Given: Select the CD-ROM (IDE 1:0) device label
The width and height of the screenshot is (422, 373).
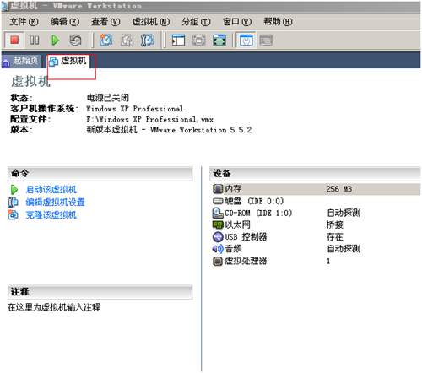Looking at the screenshot, I should (258, 213).
